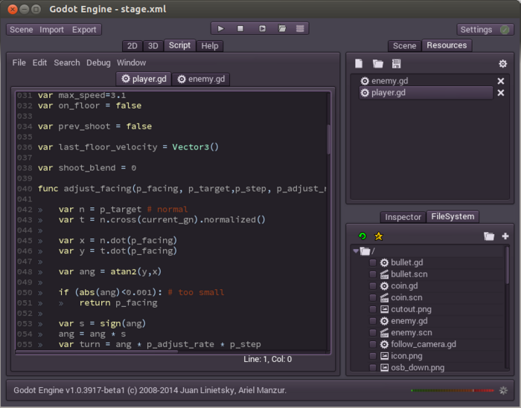Viewport: 521px width, 408px height.
Task: Click the open resource folder icon
Action: [x=378, y=63]
